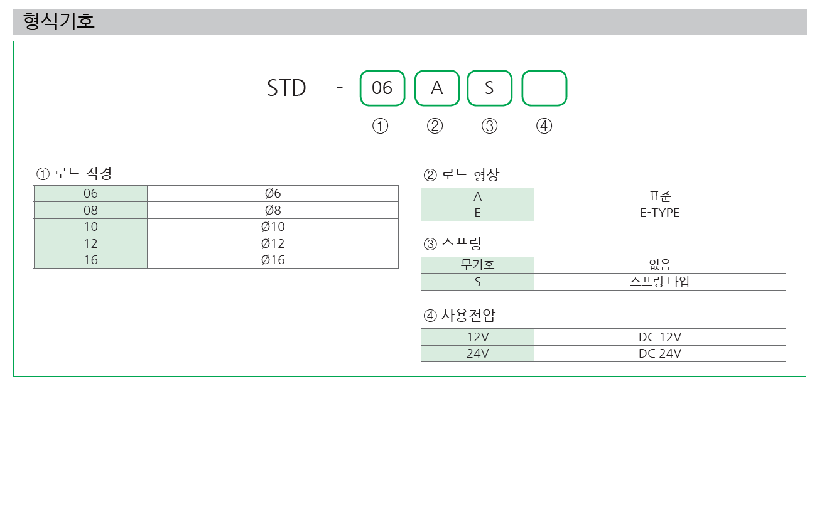Click the 형식기호 header title
The width and height of the screenshot is (817, 507).
click(x=59, y=21)
